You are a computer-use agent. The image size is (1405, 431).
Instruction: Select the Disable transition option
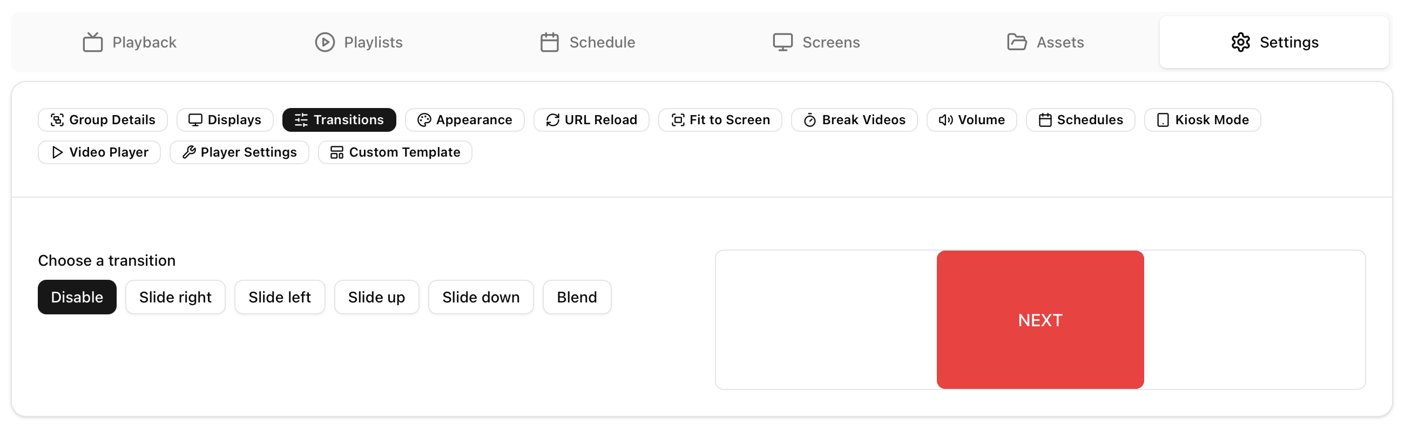(77, 298)
